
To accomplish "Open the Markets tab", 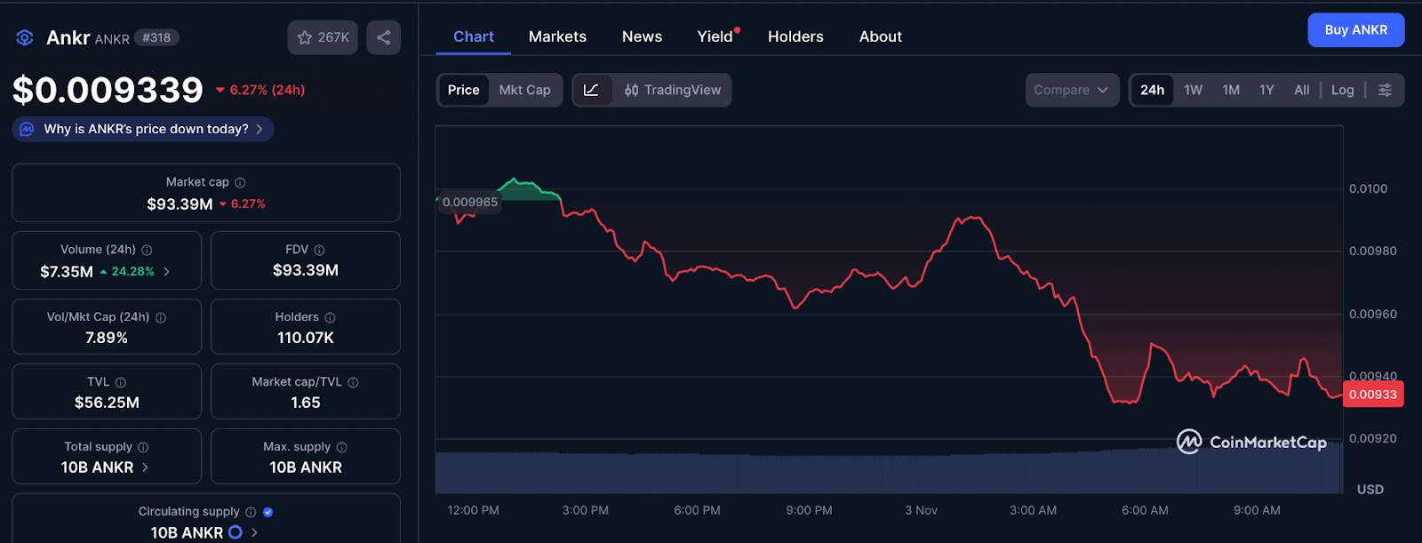I will (x=557, y=36).
